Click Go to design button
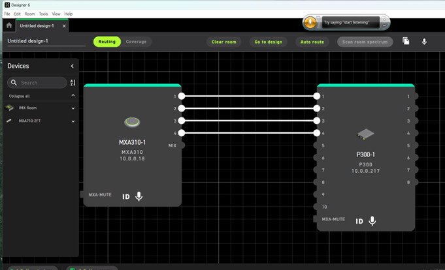445x270 pixels. [268, 42]
